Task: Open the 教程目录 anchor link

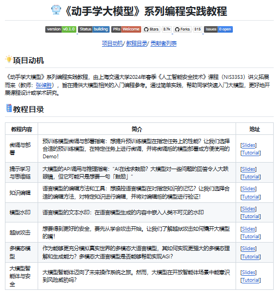Action: point(137,44)
